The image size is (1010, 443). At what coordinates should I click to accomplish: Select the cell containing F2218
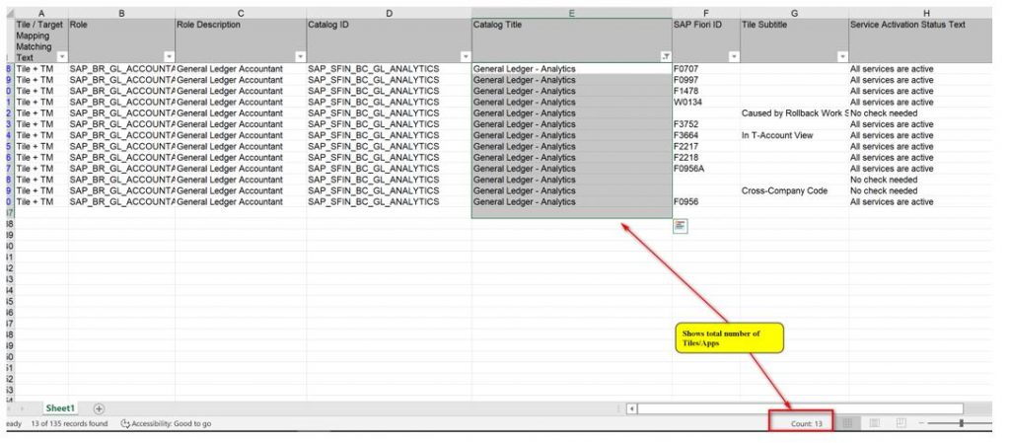[706, 157]
